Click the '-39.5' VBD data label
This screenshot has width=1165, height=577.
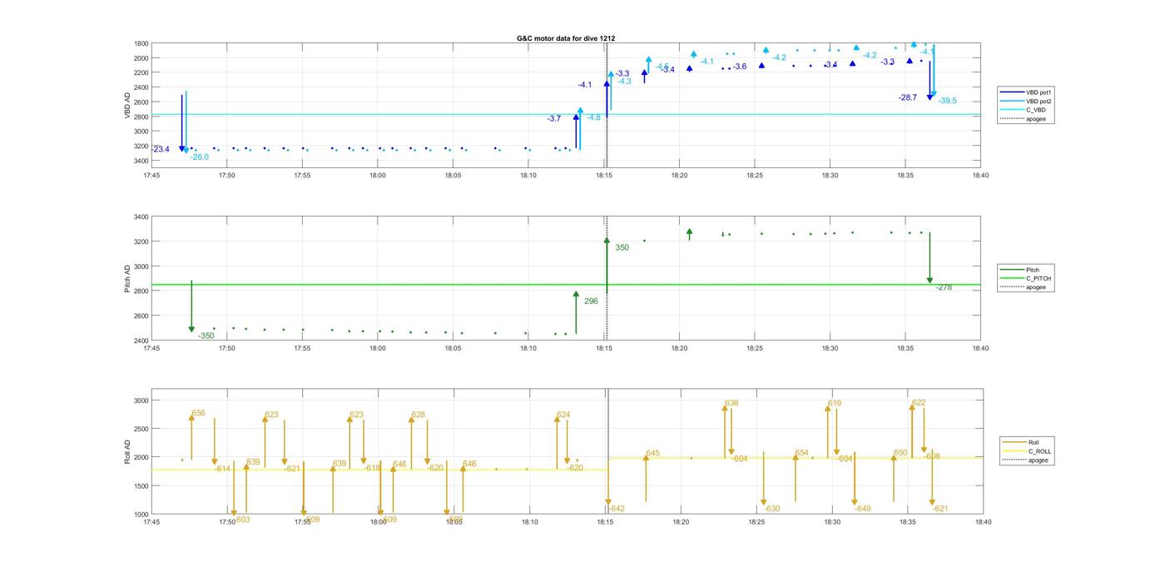click(x=948, y=101)
